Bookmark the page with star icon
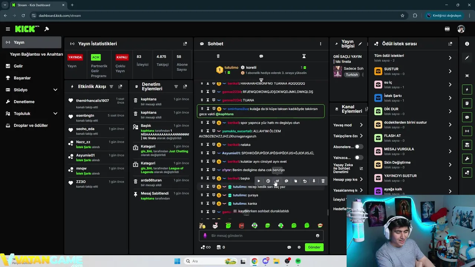 pyautogui.click(x=402, y=16)
